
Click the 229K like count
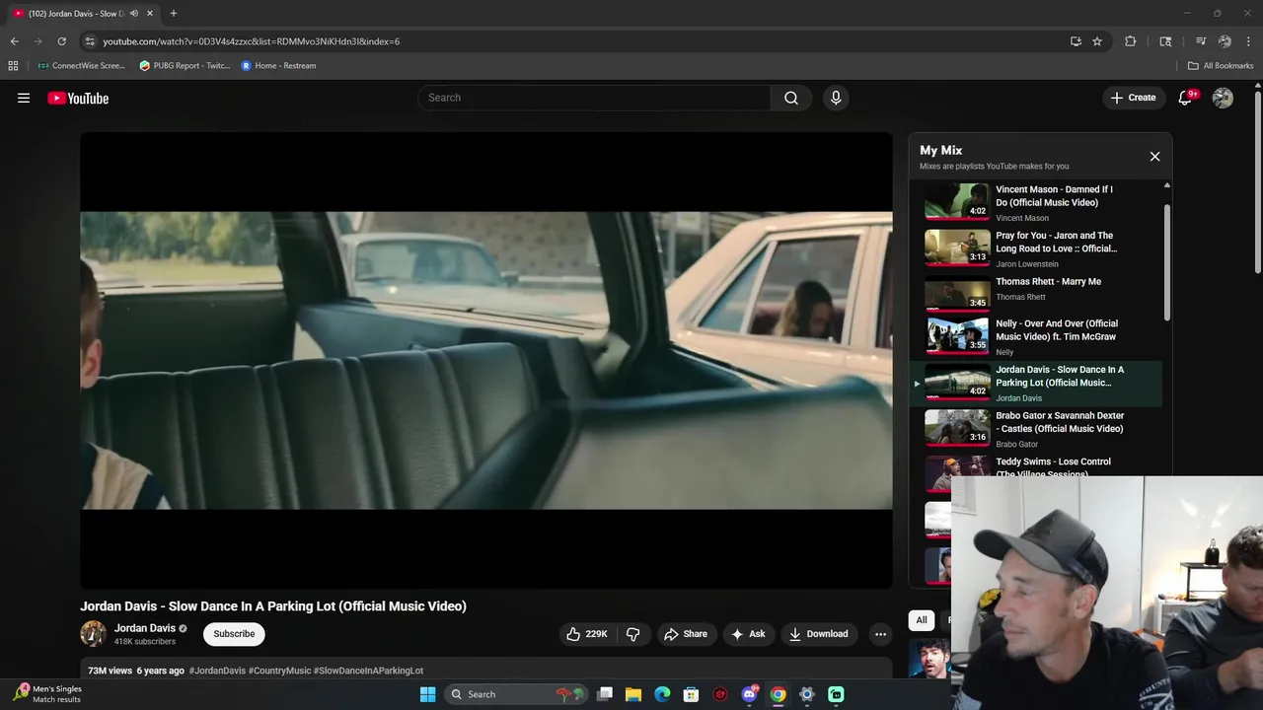(596, 634)
